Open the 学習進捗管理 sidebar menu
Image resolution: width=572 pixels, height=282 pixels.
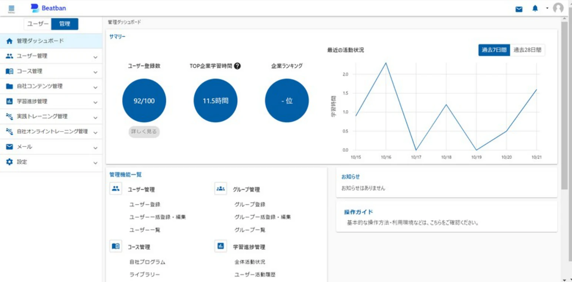[x=51, y=101]
